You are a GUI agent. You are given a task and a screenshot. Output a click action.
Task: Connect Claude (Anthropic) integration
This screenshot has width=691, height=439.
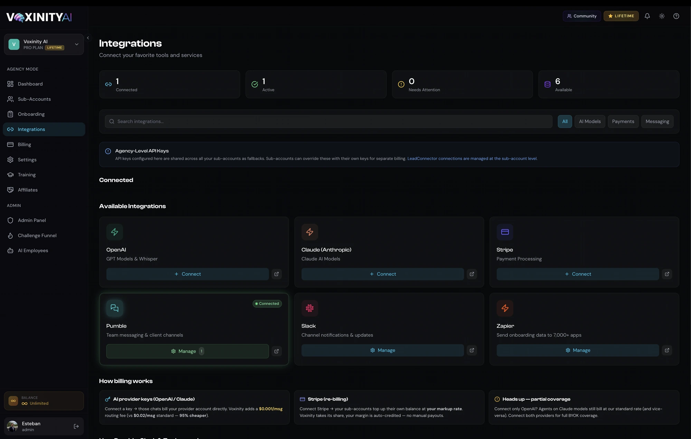coord(382,274)
